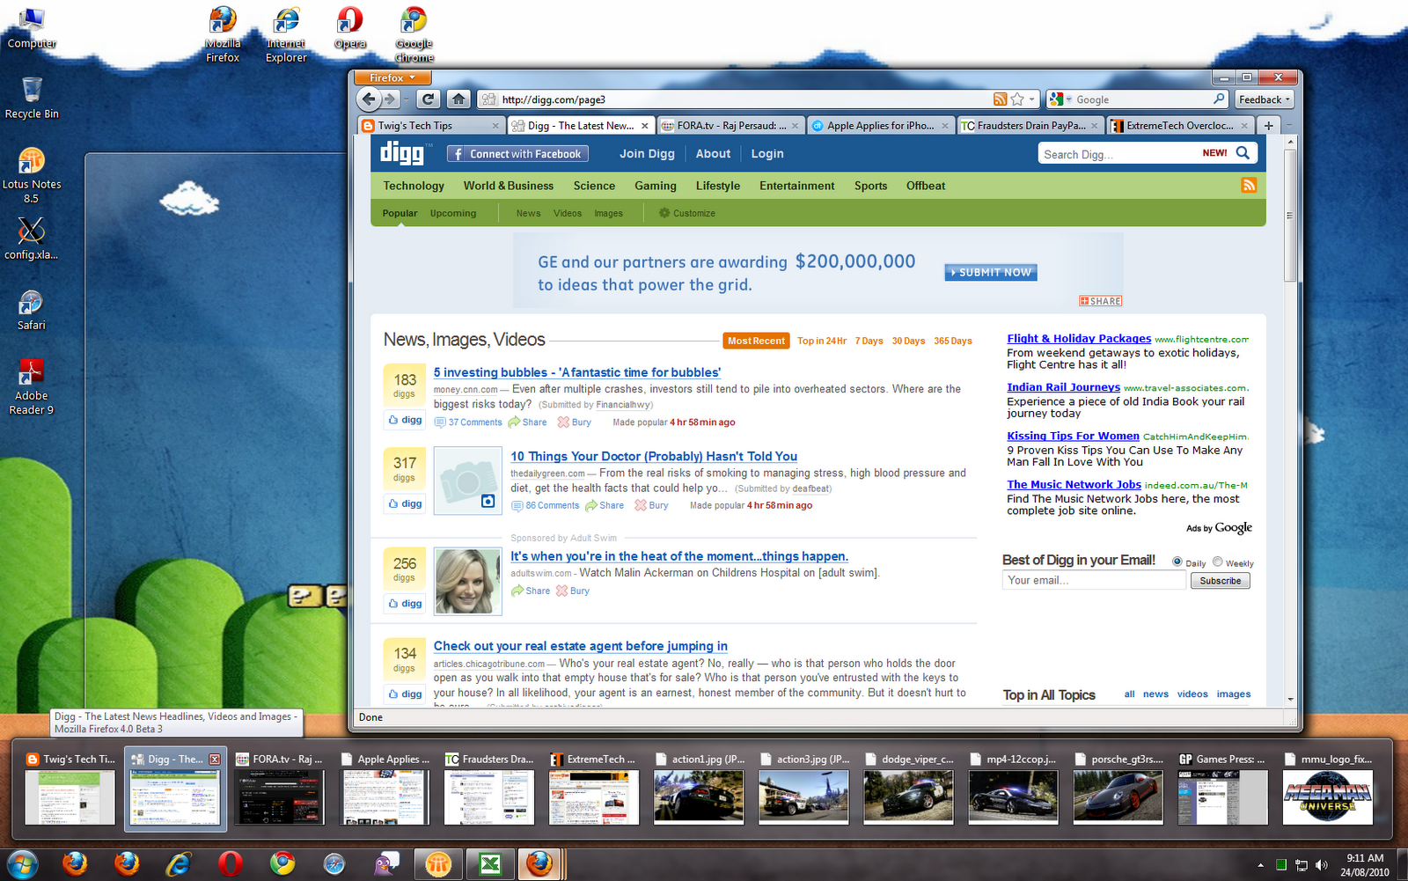
Task: Click the Home icon in Firefox toolbar
Action: tap(458, 99)
